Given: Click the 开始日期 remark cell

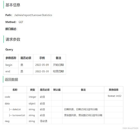Looking at the screenshot, I should (58, 65).
